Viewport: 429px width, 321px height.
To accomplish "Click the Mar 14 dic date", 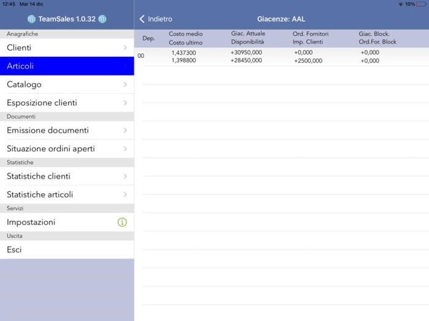I will pyautogui.click(x=31, y=4).
